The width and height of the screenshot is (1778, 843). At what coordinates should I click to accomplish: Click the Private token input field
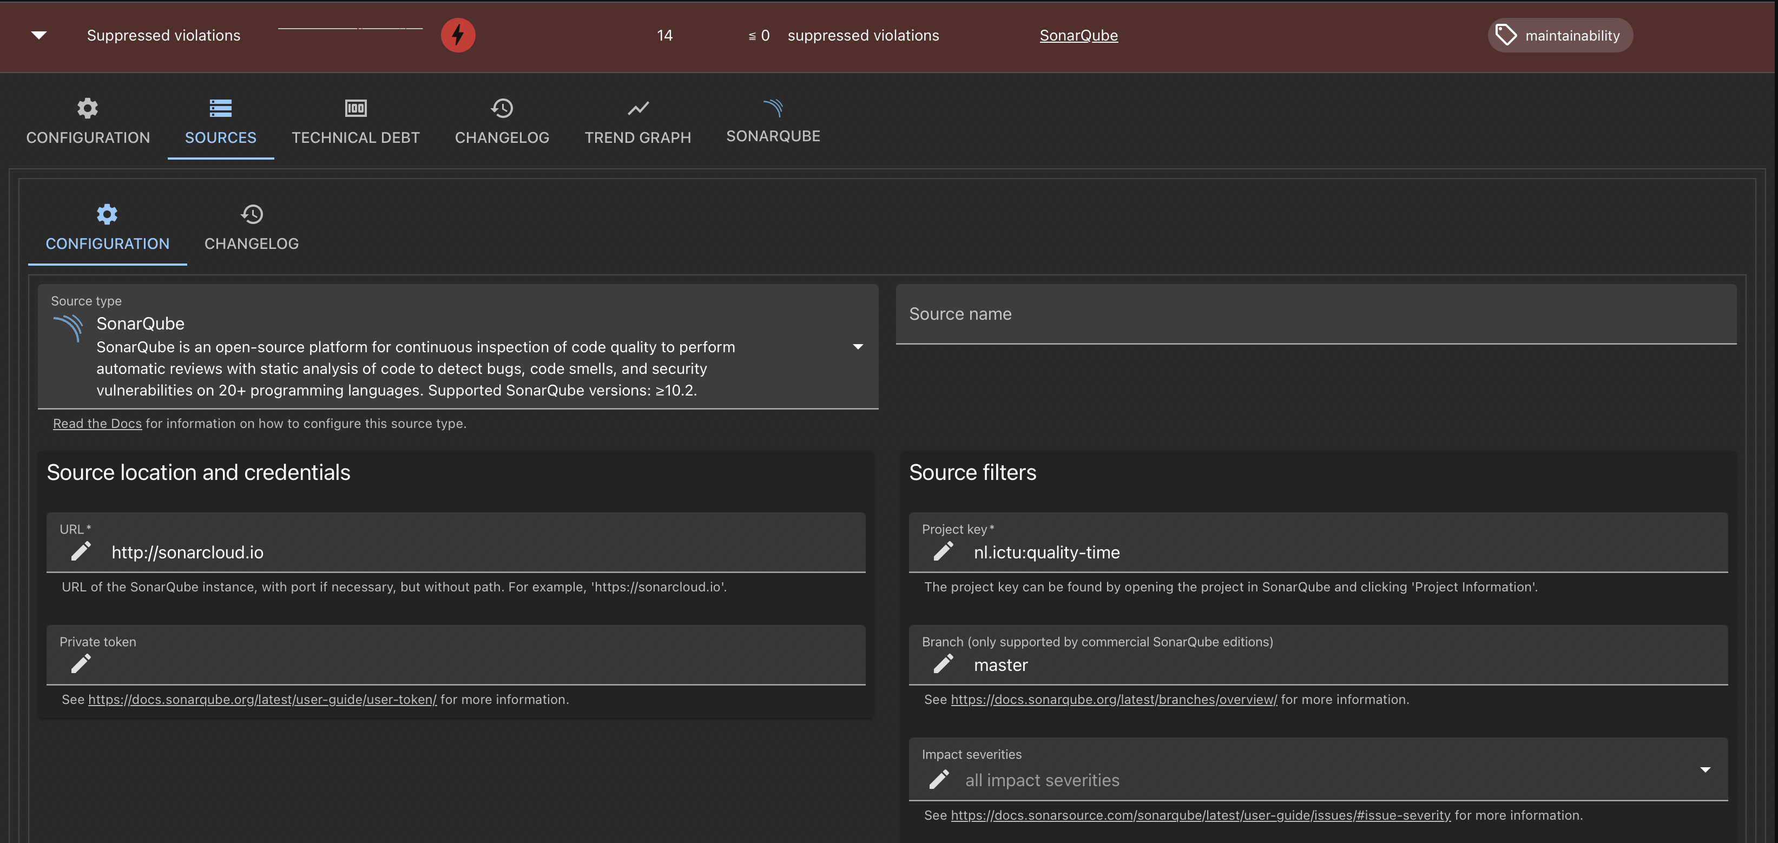[x=456, y=655]
